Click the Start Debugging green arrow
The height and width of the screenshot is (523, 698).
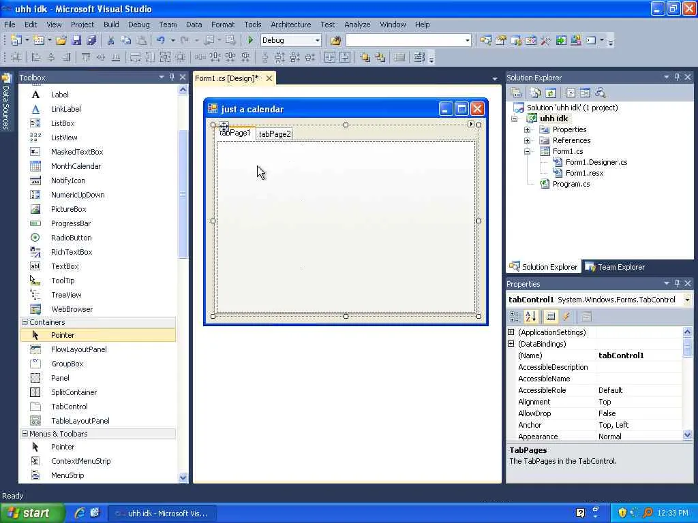point(250,40)
